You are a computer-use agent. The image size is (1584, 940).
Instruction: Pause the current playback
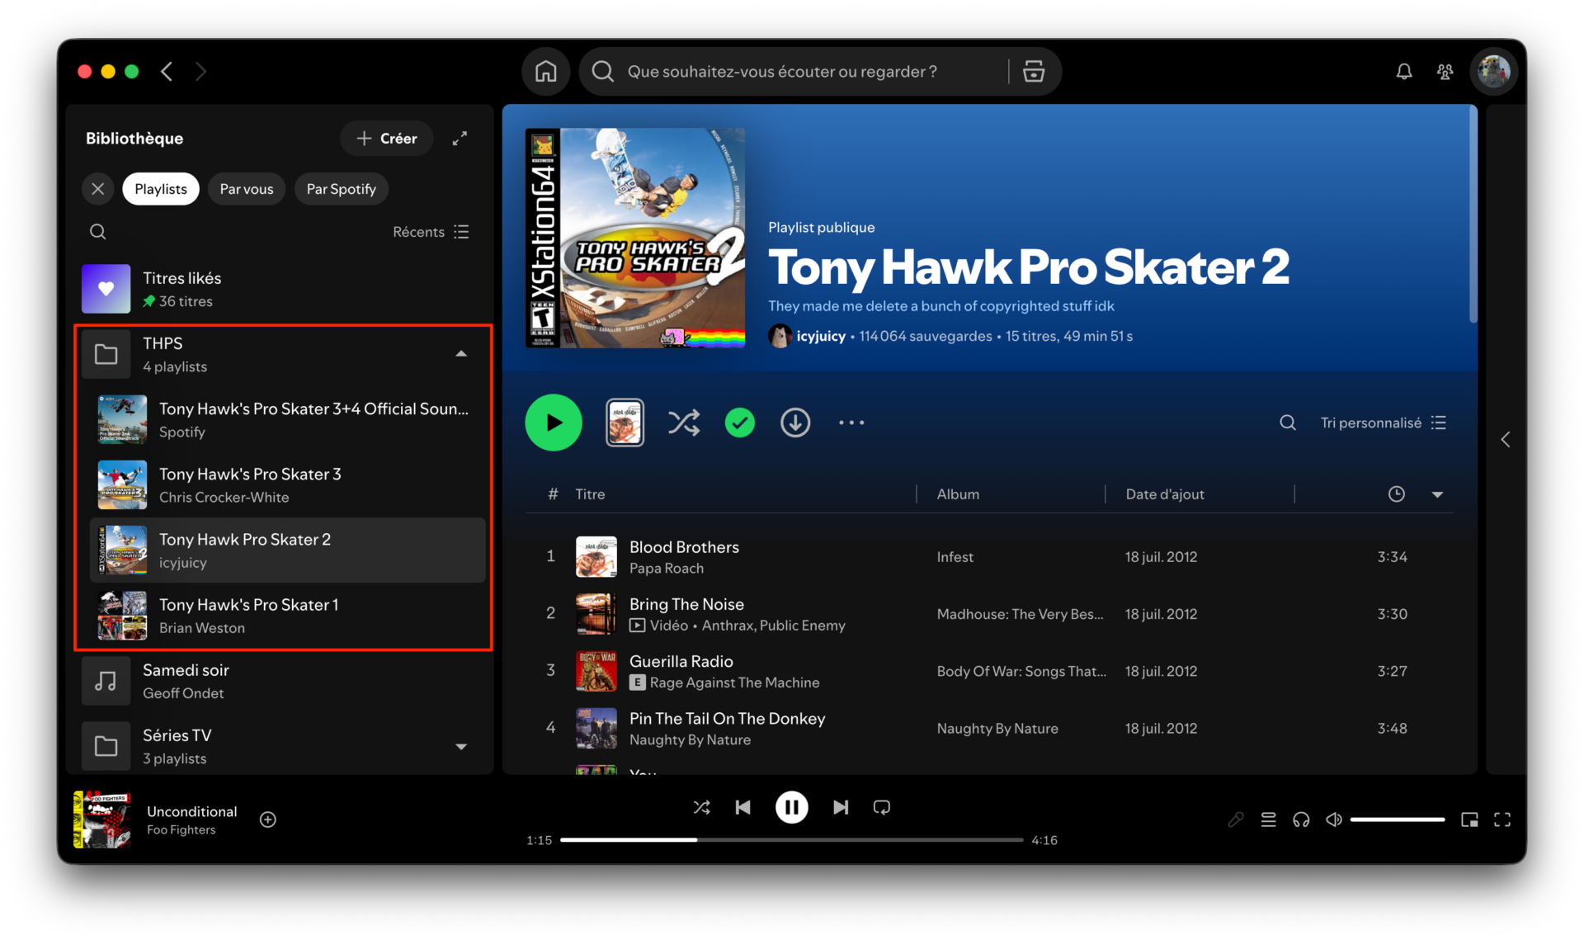point(791,807)
